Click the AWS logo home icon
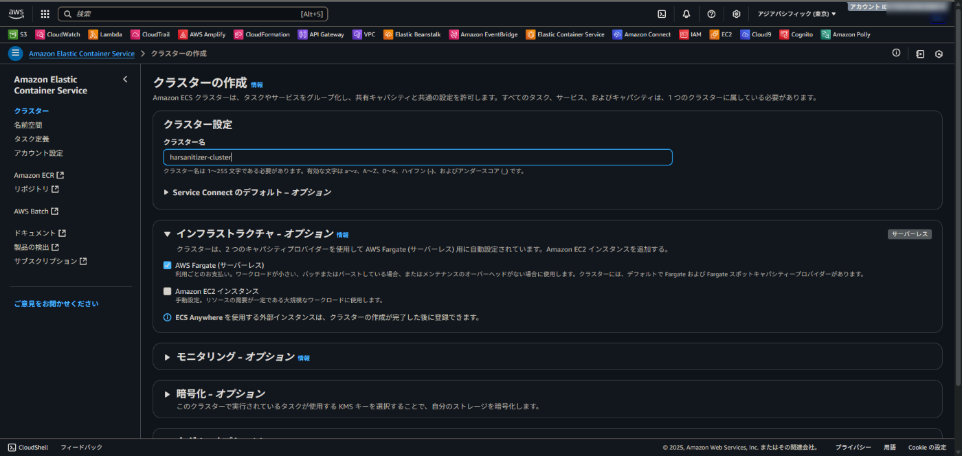Screen dimensions: 962x456 16,13
